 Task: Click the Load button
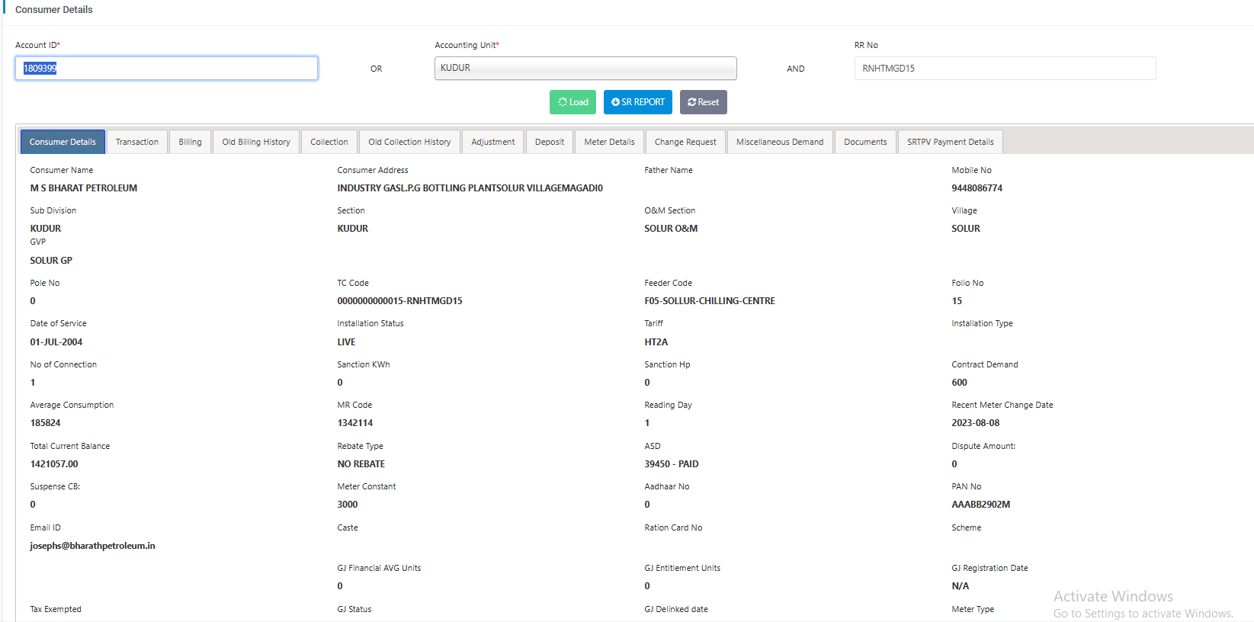[572, 102]
